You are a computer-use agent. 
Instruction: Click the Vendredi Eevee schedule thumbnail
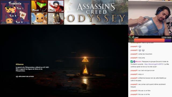(39, 18)
